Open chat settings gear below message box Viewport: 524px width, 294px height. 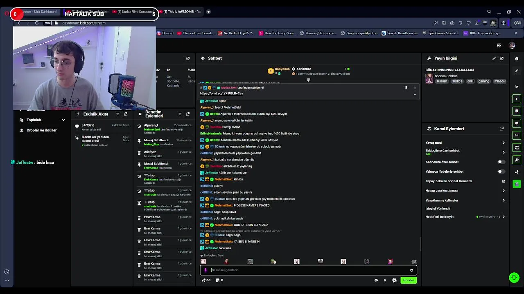pos(385,280)
